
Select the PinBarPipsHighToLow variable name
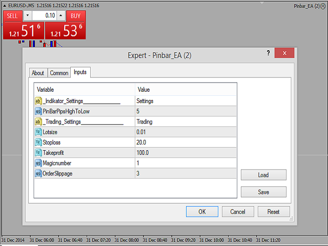pos(66,111)
